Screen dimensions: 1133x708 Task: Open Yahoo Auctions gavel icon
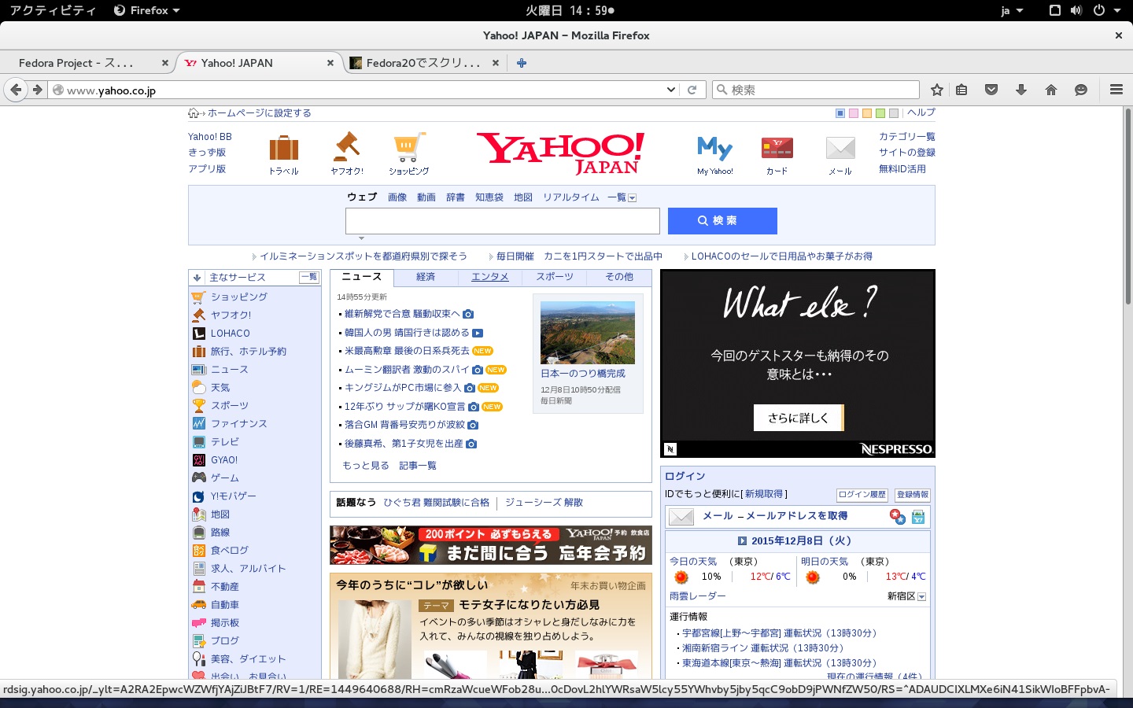click(346, 148)
